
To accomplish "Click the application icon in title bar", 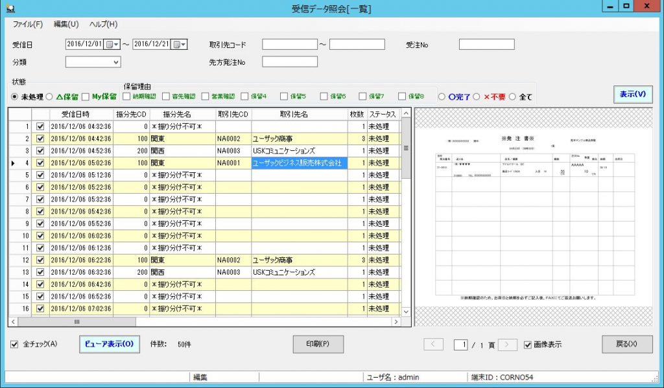I will (x=10, y=8).
